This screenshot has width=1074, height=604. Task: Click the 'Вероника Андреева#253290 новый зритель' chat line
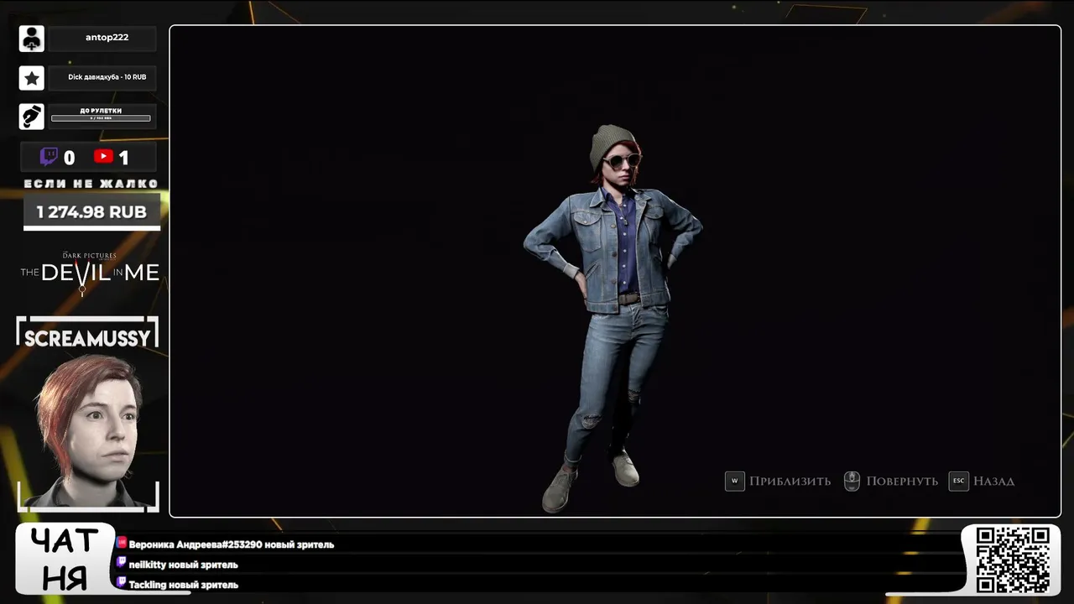click(x=232, y=544)
